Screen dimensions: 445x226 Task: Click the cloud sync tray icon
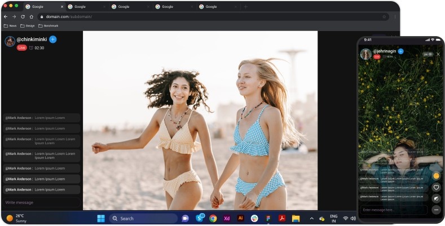coord(321,219)
